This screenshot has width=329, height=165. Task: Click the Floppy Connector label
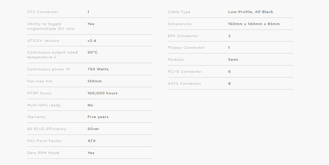(186, 48)
